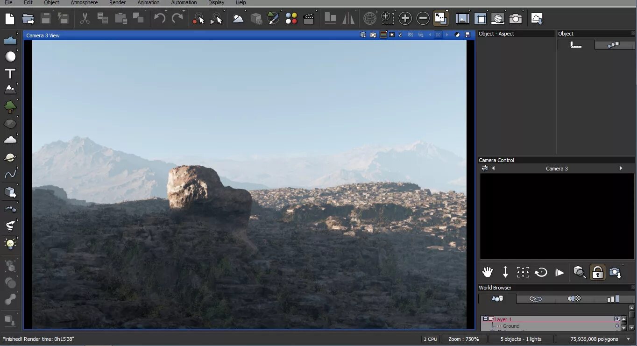Open the Redo history dropdown arrow

(x=184, y=11)
